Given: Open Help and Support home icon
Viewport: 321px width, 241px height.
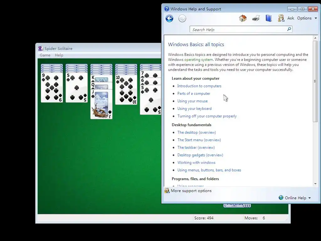Looking at the screenshot, I should (x=243, y=18).
